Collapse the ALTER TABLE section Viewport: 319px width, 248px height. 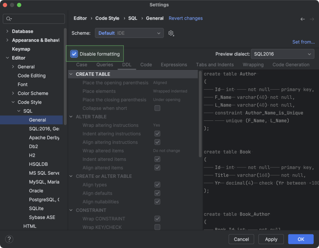coord(71,116)
